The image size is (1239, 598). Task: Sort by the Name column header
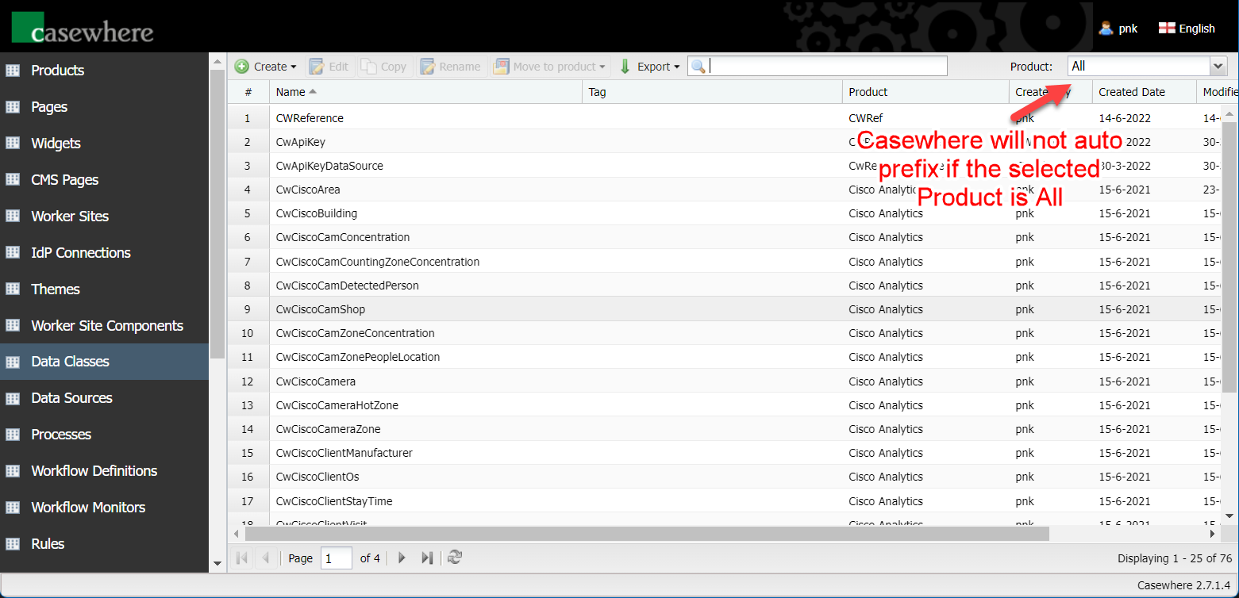point(291,92)
